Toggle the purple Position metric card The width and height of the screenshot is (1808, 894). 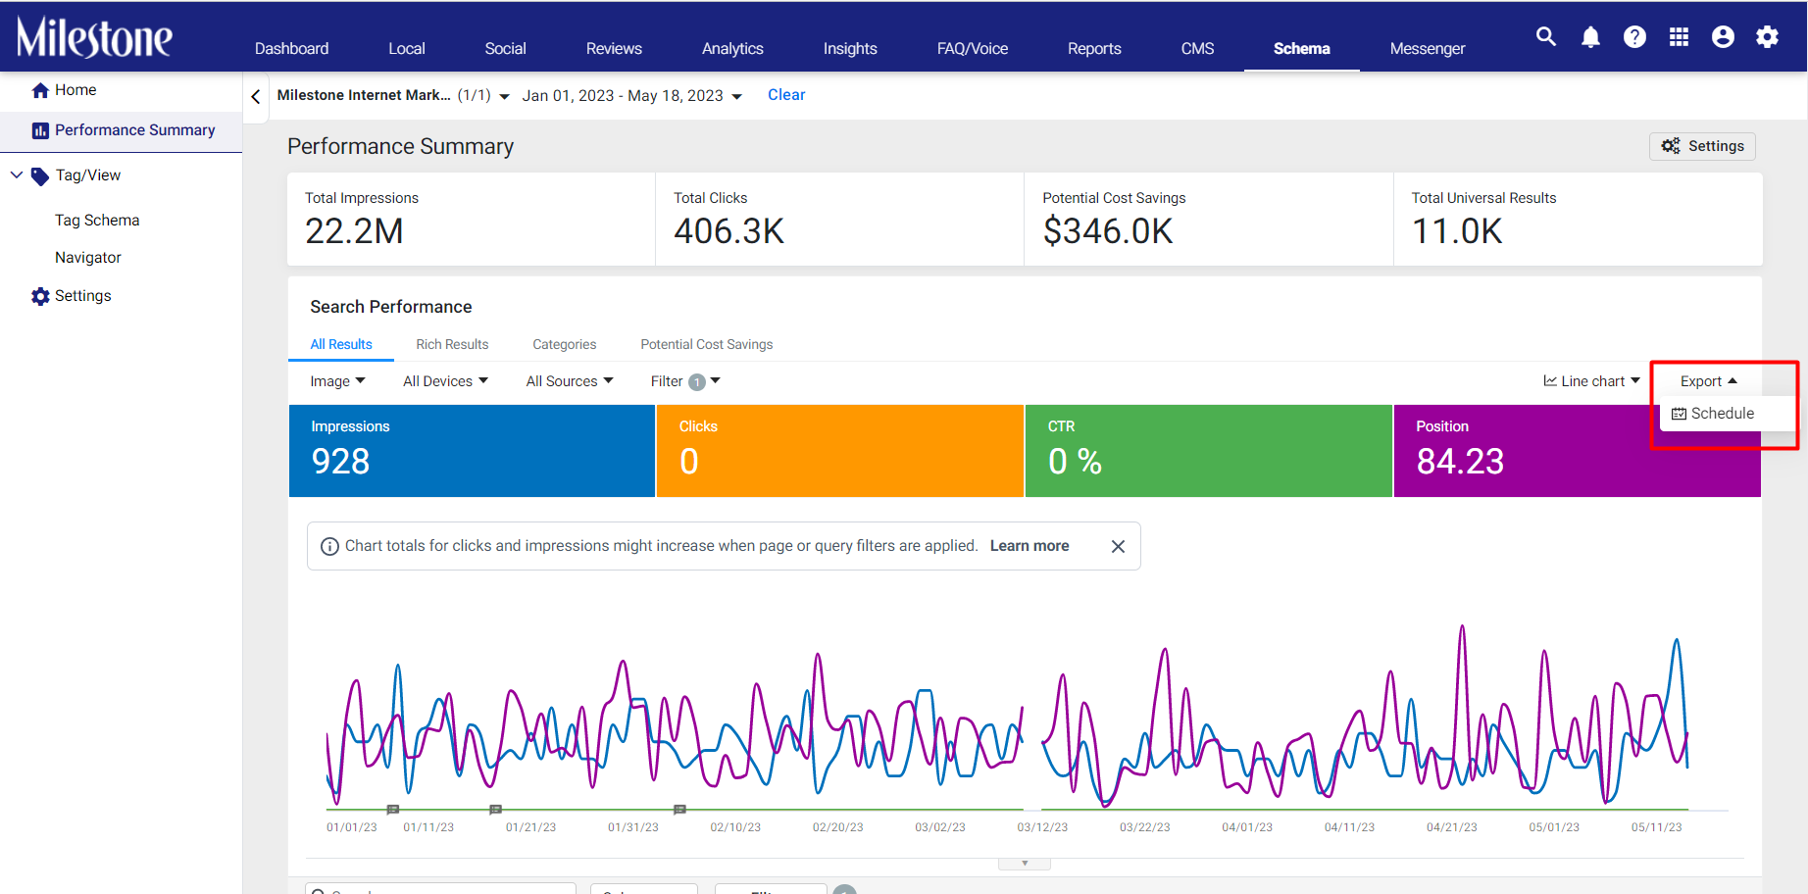[1578, 451]
